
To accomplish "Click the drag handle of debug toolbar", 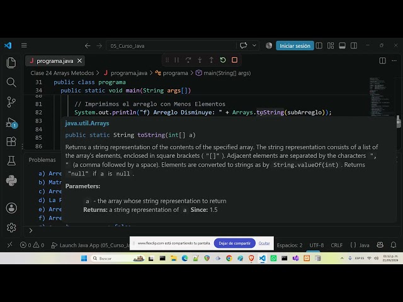I will tap(167, 60).
